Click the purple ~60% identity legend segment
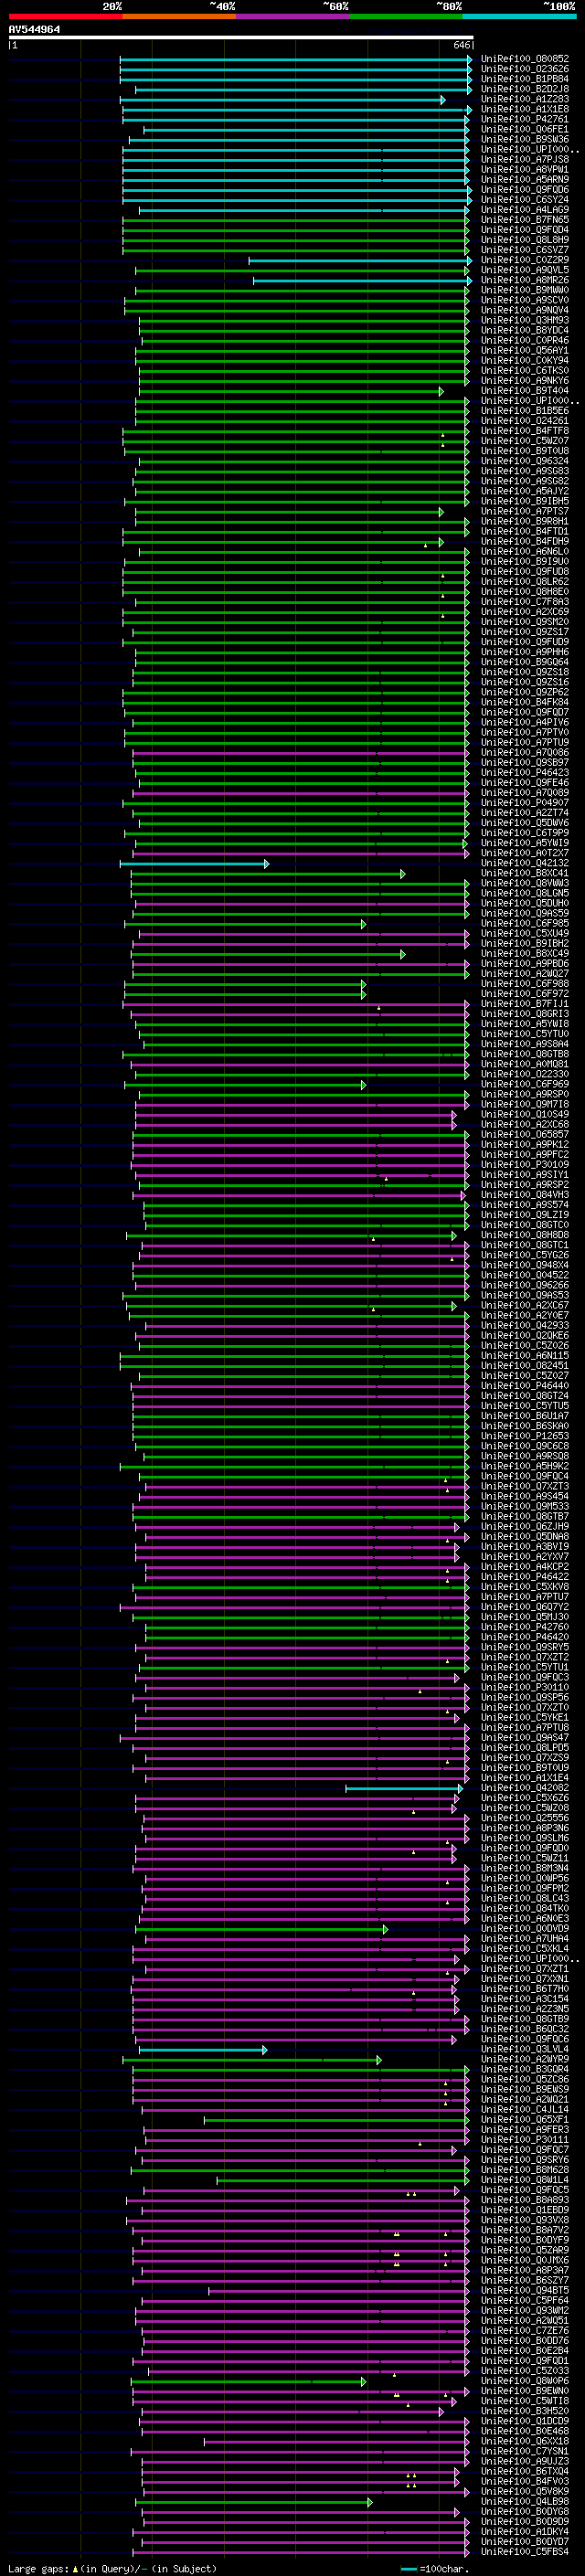The image size is (585, 2576). [x=293, y=16]
